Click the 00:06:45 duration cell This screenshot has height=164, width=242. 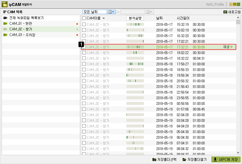199,109
